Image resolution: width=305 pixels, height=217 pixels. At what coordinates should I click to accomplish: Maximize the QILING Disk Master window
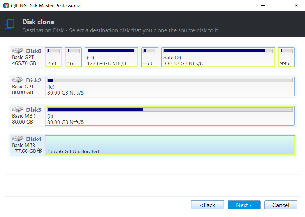279,5
